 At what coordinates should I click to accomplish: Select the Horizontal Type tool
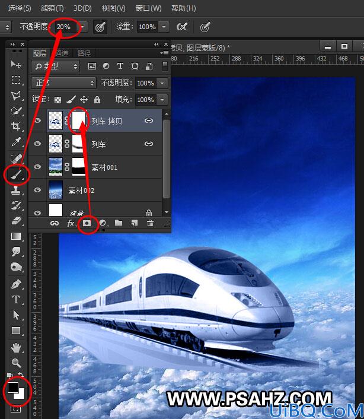(16, 300)
